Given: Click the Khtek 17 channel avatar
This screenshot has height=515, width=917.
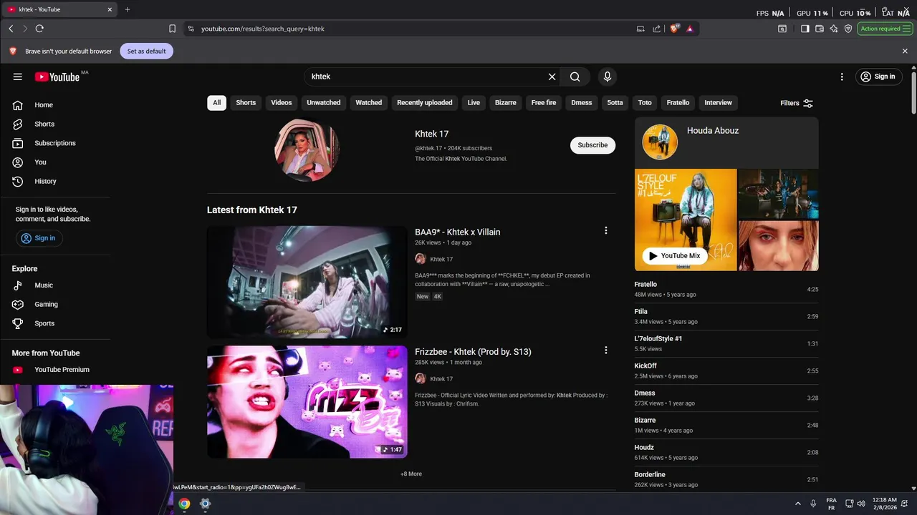Looking at the screenshot, I should 307,149.
